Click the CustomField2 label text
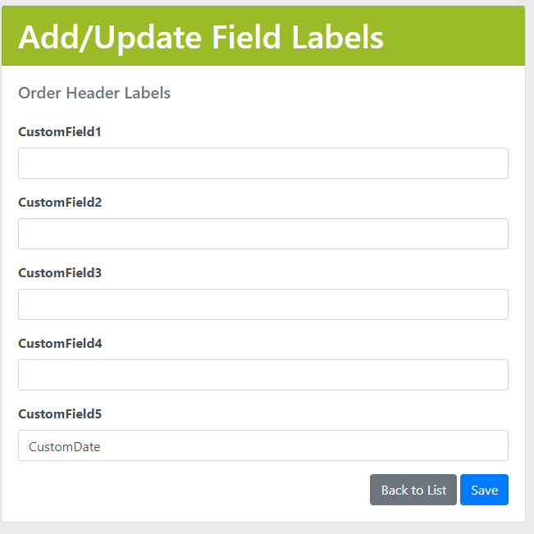The width and height of the screenshot is (534, 534). click(x=60, y=202)
